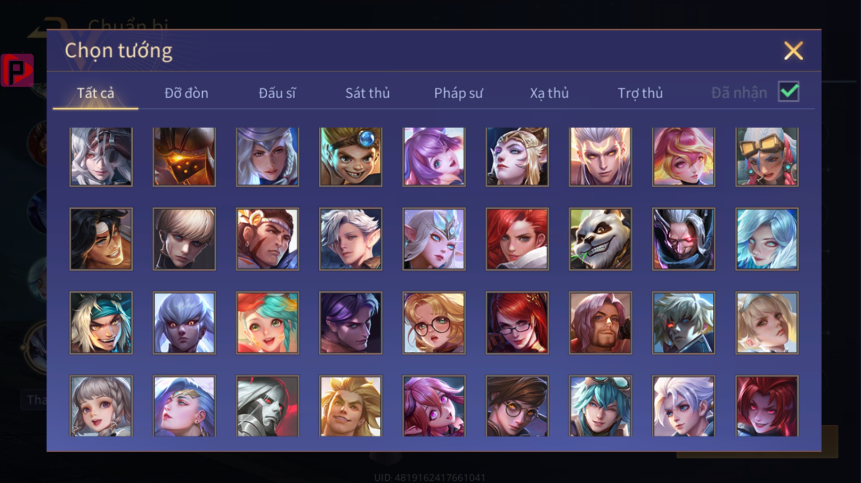Select the panda hero portrait
Viewport: 861px width, 483px height.
600,239
